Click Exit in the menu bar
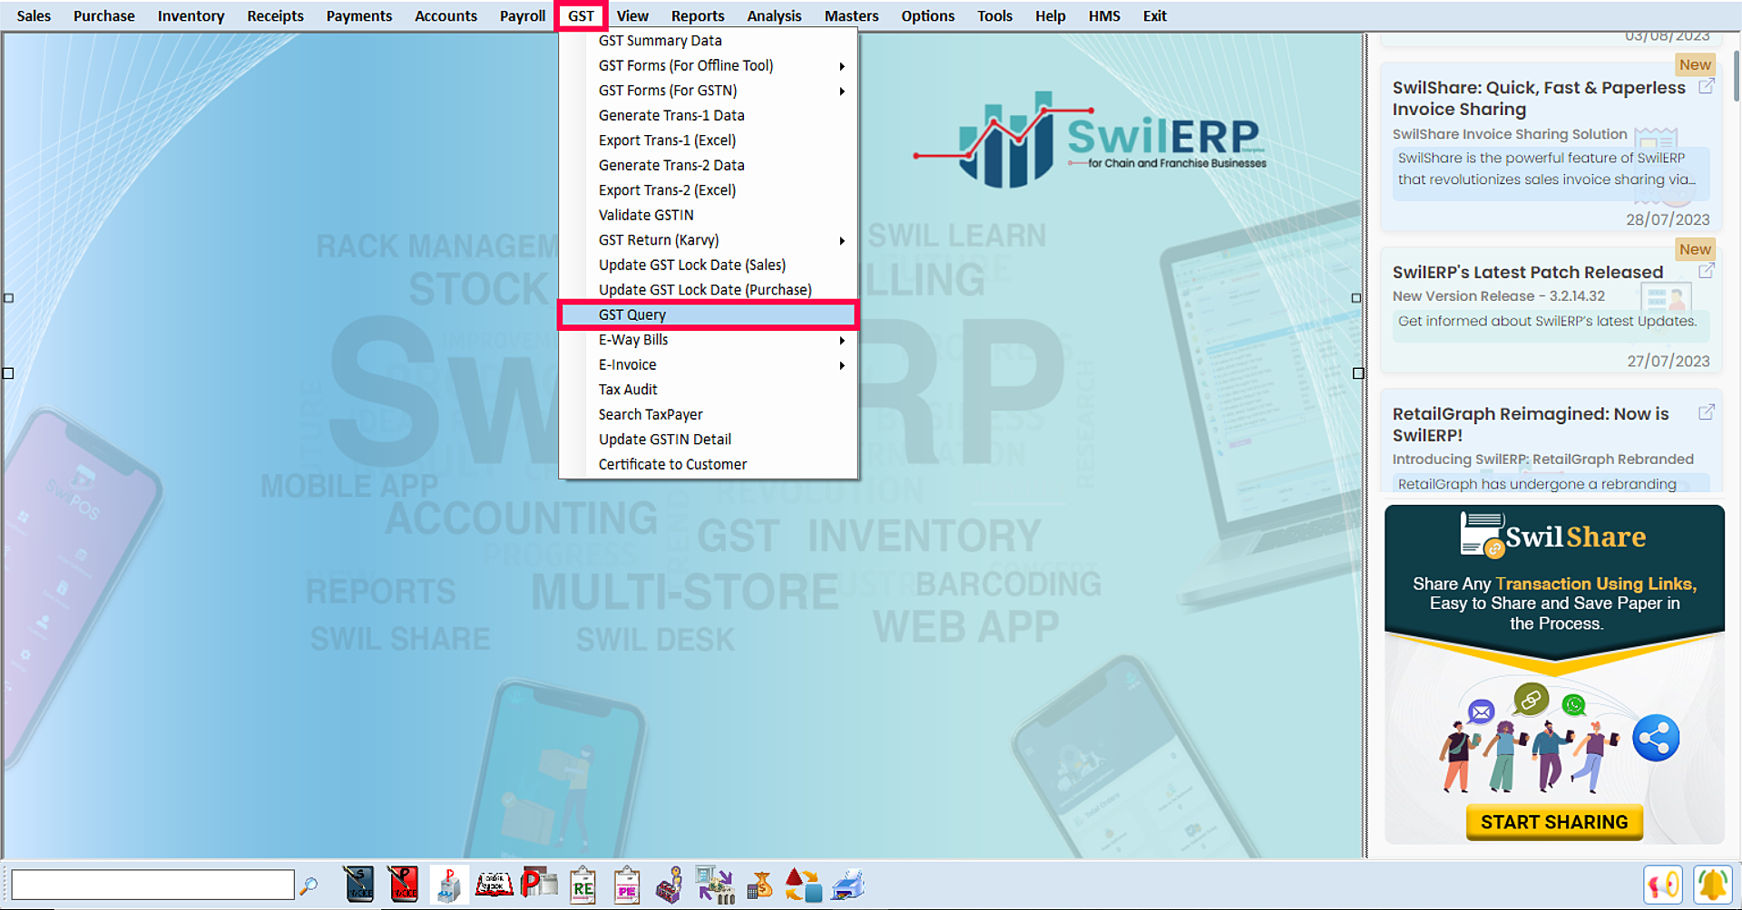The width and height of the screenshot is (1742, 910). 1154,16
